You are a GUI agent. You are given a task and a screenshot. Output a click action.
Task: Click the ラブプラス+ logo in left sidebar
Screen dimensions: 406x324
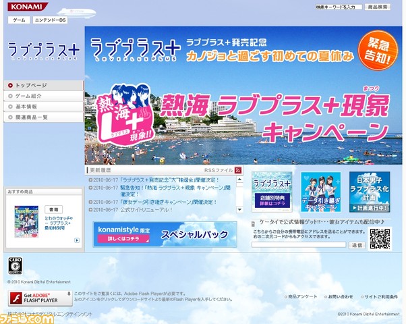click(43, 51)
